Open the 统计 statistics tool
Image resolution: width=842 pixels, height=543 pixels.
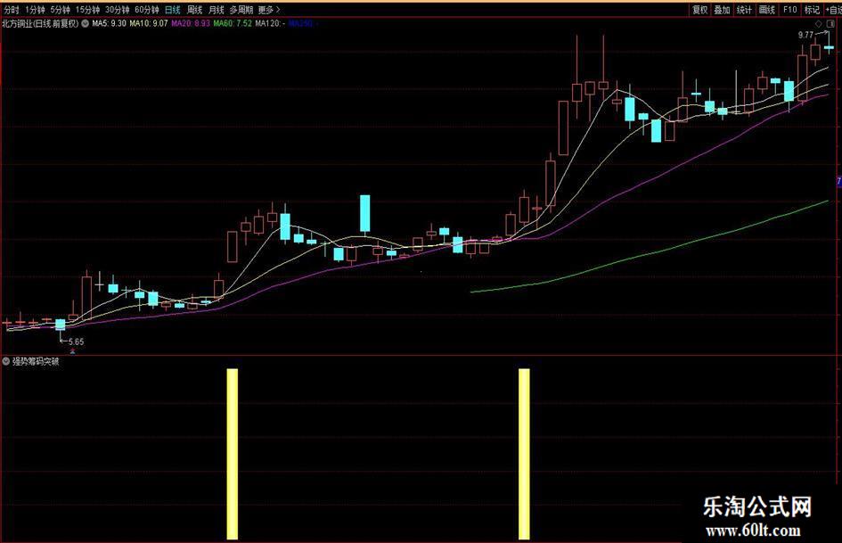pos(744,10)
